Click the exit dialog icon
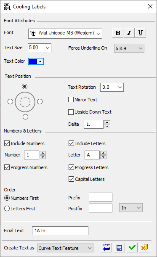The image size is (157, 257). pyautogui.click(x=145, y=247)
